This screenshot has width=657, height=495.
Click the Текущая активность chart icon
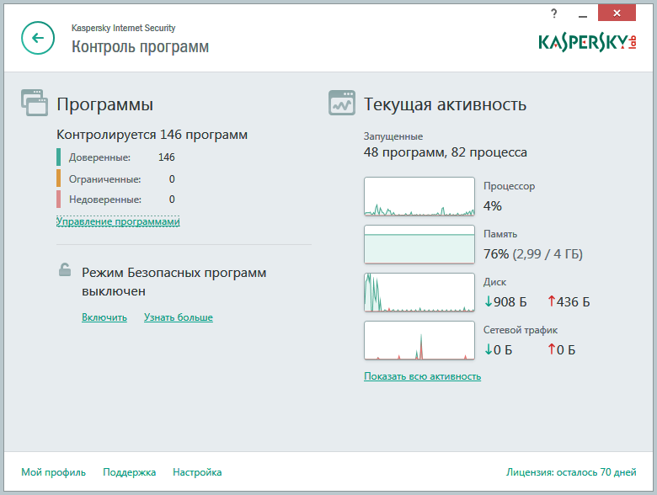click(x=342, y=103)
